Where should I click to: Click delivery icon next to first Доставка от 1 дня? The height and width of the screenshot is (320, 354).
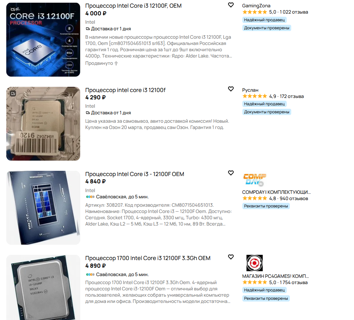coord(88,29)
